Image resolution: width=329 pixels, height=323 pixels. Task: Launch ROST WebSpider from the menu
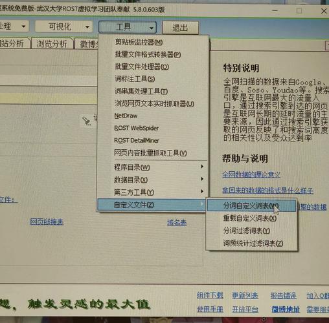(x=136, y=128)
